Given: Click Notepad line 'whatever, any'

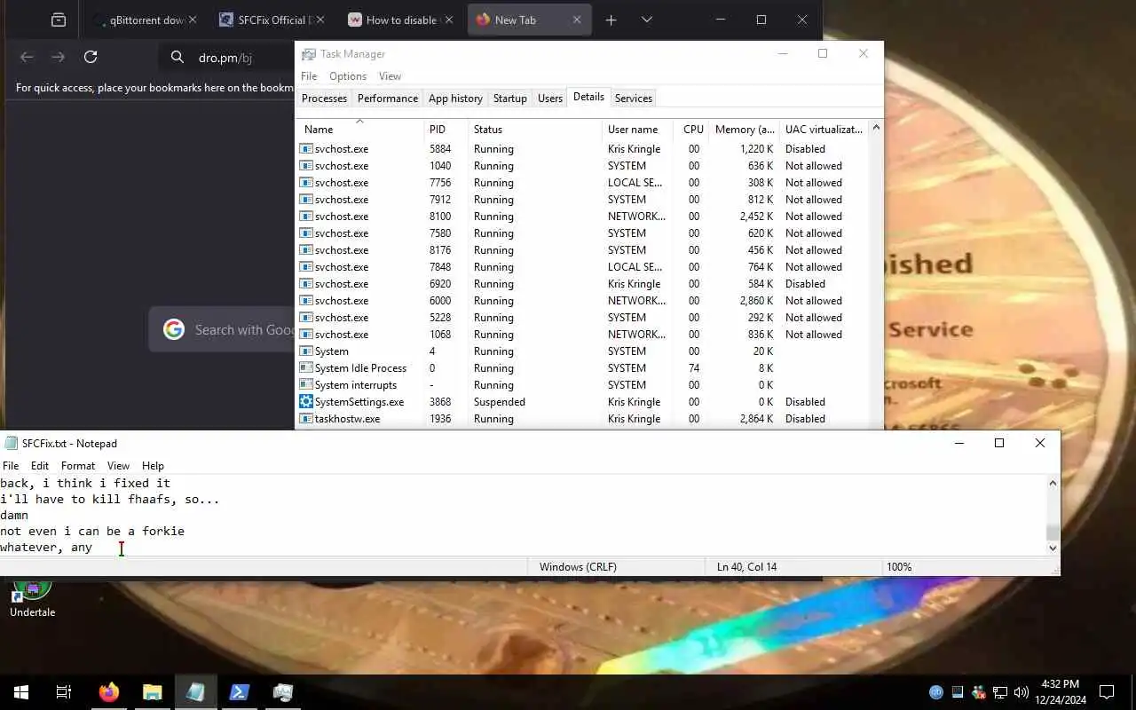Looking at the screenshot, I should point(46,548).
